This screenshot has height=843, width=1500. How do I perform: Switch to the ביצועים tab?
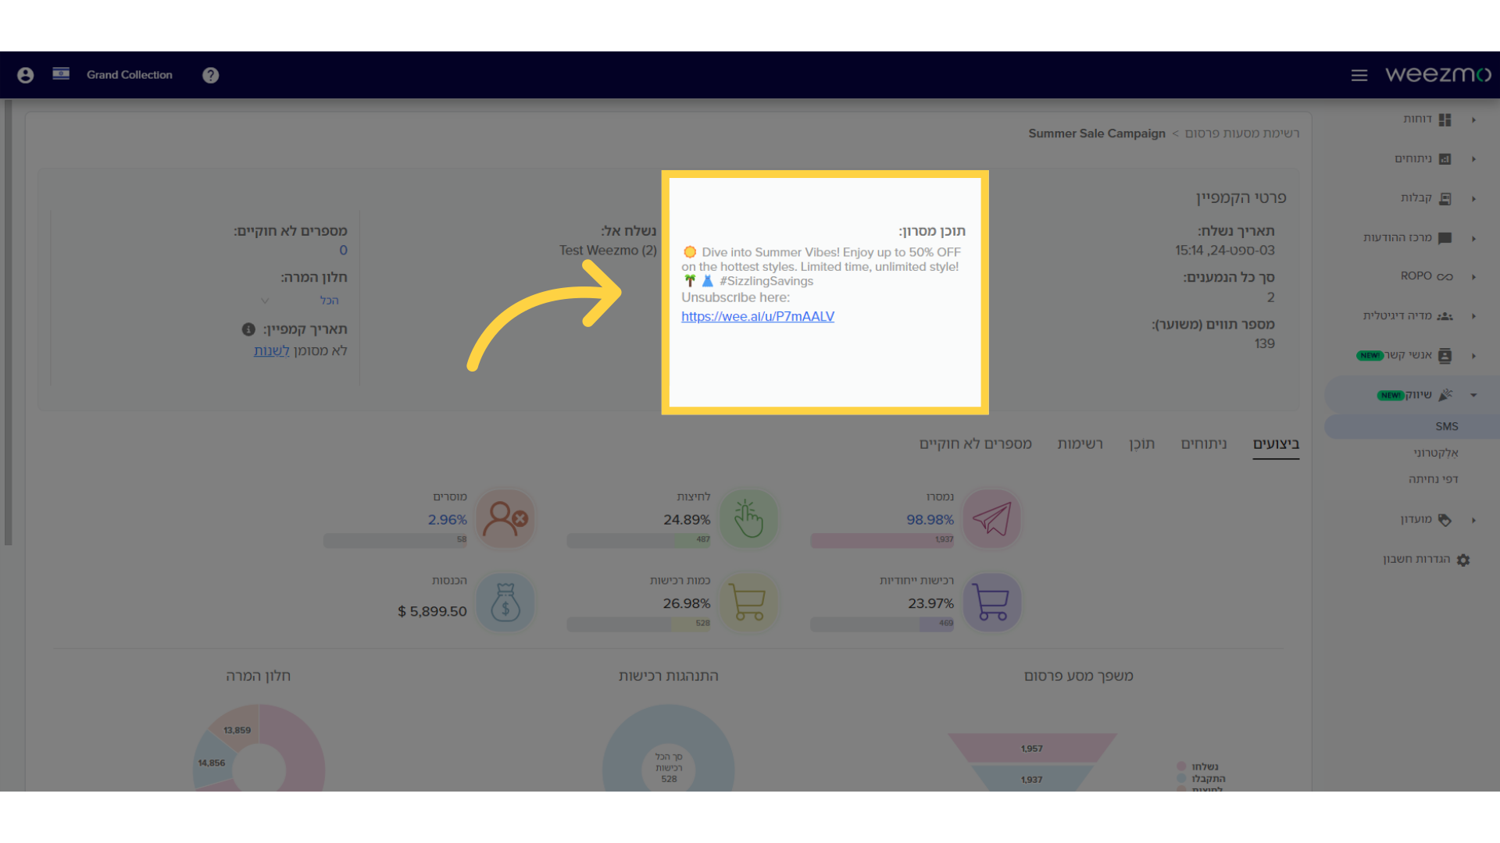click(1276, 444)
